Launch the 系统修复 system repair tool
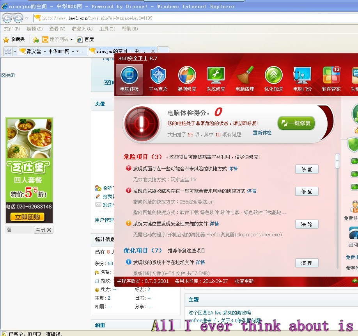This screenshot has height=336, width=358. (x=216, y=77)
